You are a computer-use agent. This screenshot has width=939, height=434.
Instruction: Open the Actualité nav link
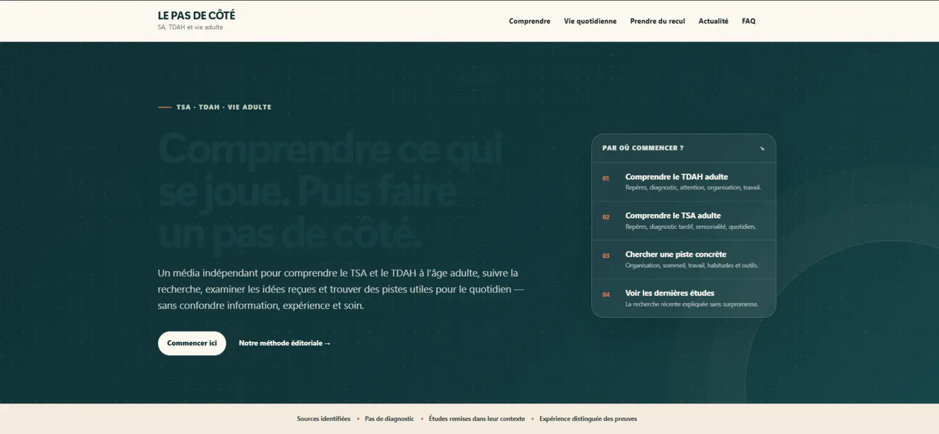[713, 21]
